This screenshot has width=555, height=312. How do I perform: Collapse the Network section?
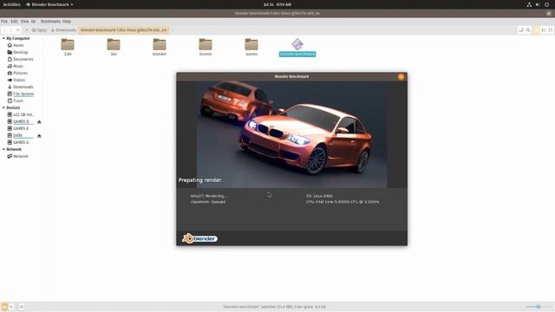3,149
